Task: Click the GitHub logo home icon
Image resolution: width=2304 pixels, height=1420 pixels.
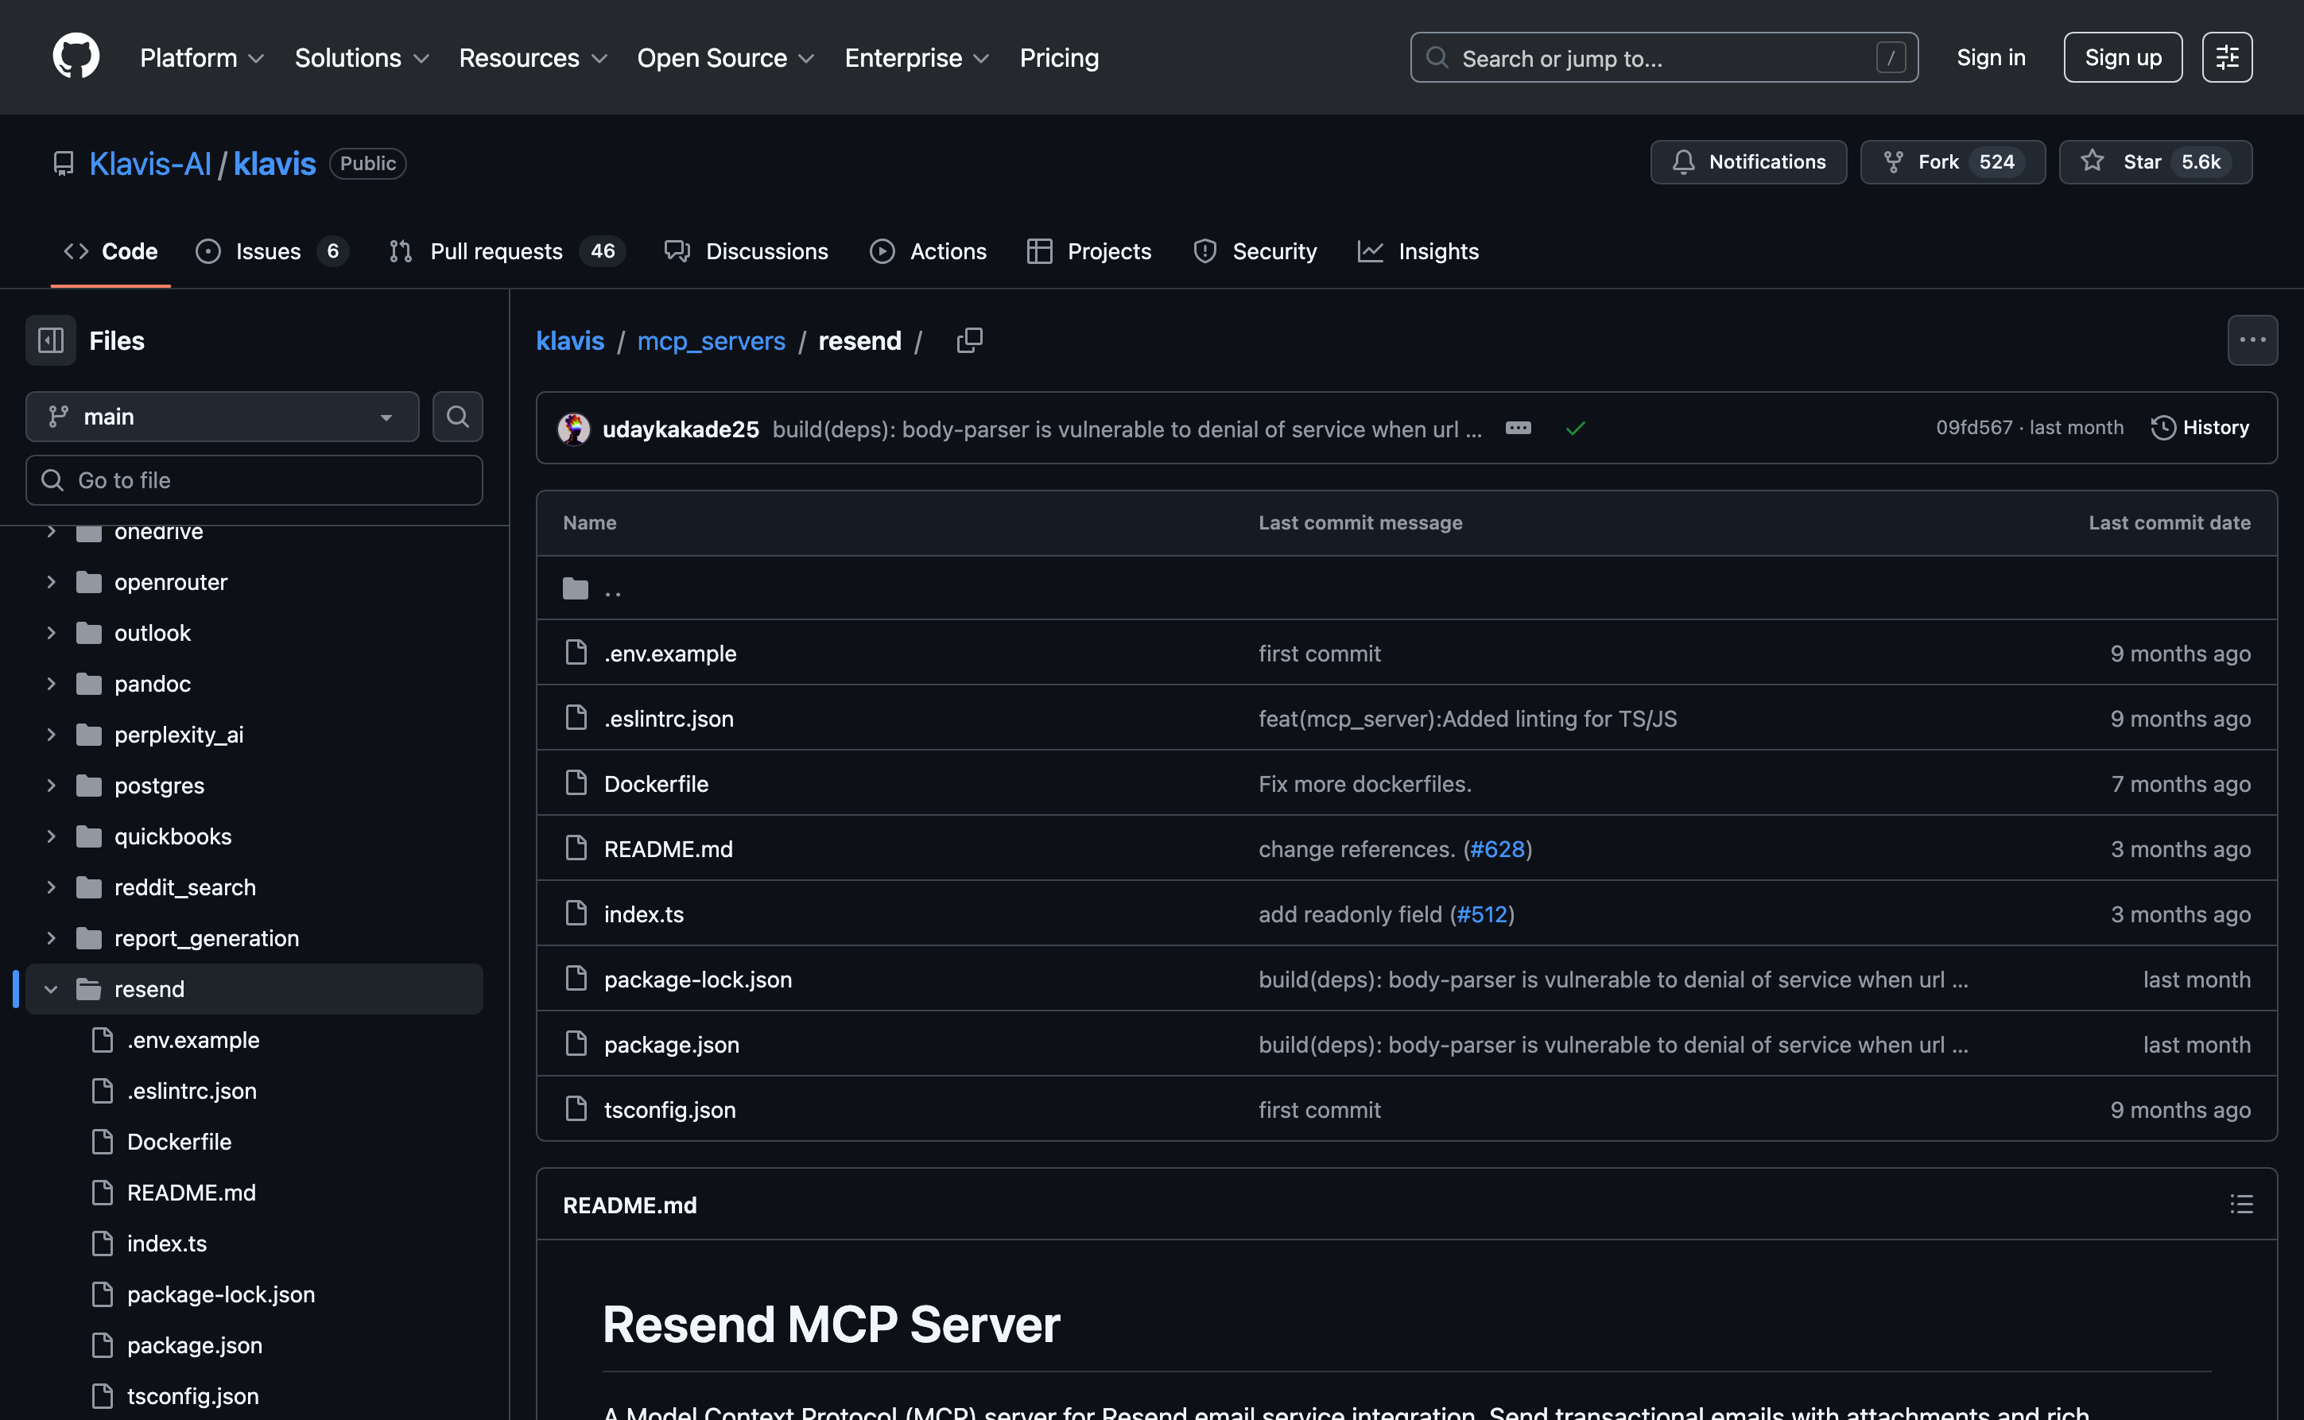Action: 76,57
